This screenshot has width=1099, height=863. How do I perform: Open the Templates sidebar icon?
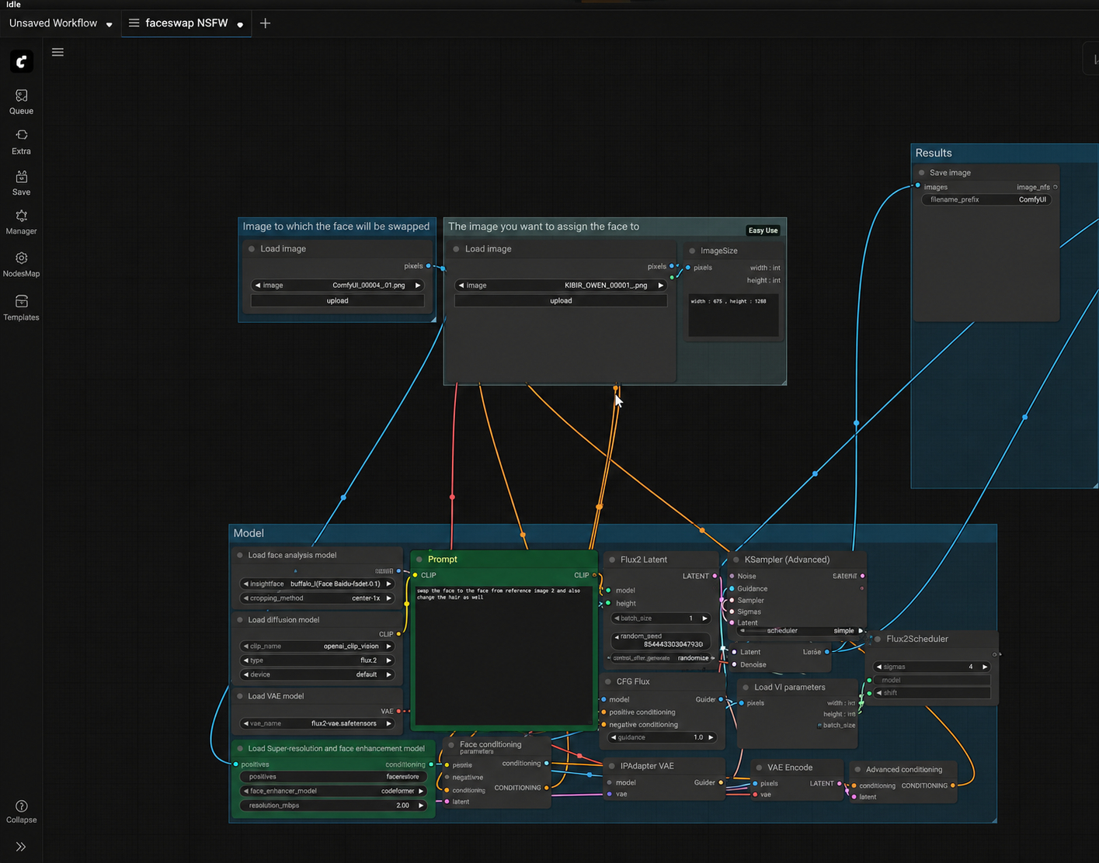click(x=21, y=302)
